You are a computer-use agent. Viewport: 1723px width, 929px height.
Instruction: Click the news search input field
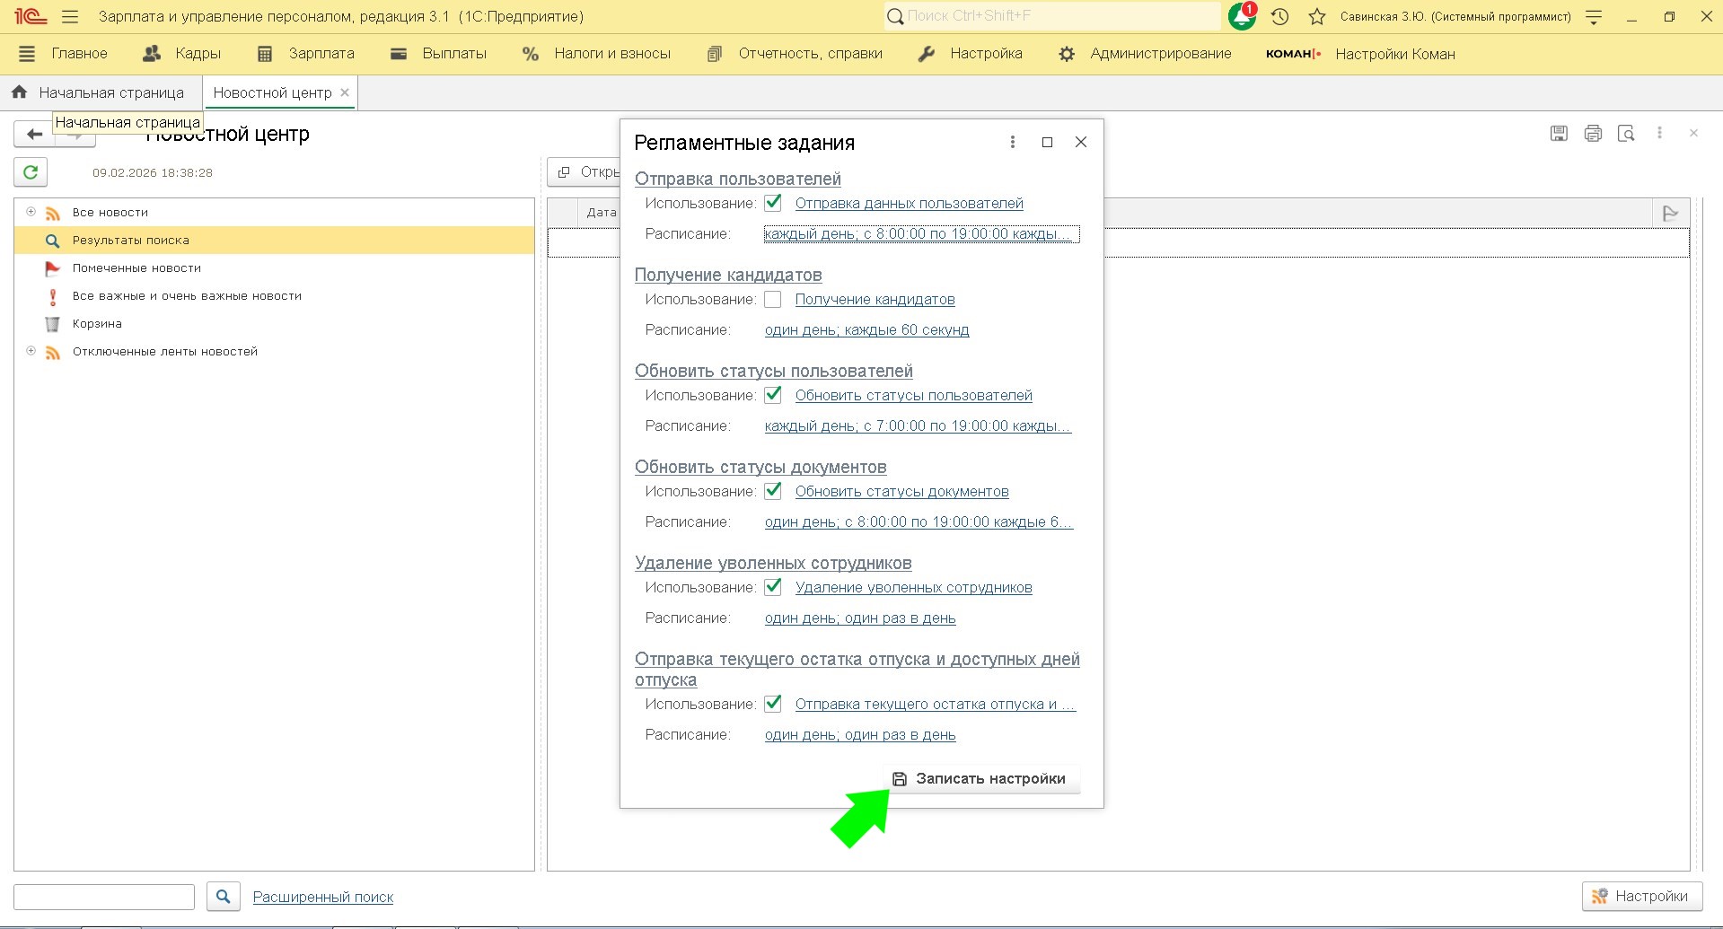pyautogui.click(x=104, y=897)
